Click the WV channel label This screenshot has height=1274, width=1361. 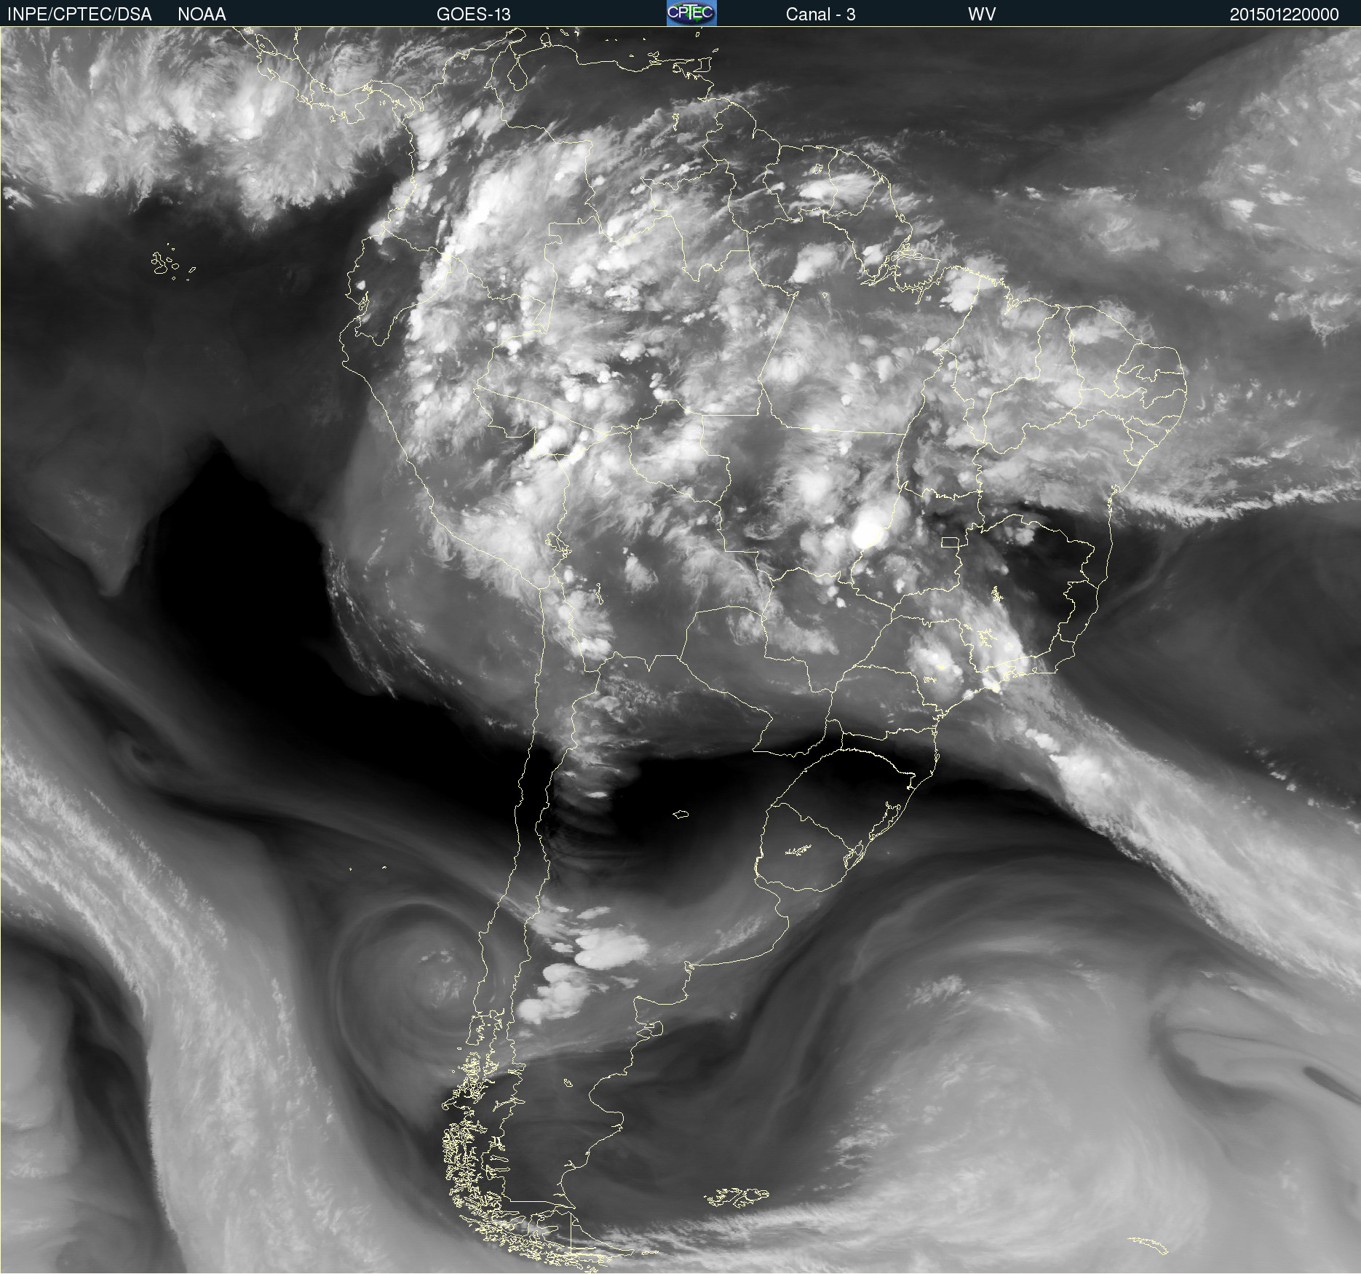click(x=982, y=15)
